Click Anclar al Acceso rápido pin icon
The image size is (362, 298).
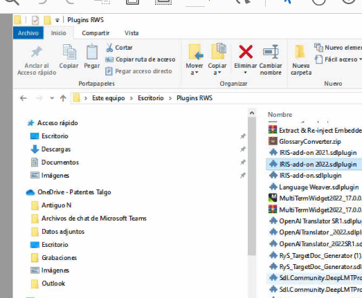(37, 52)
